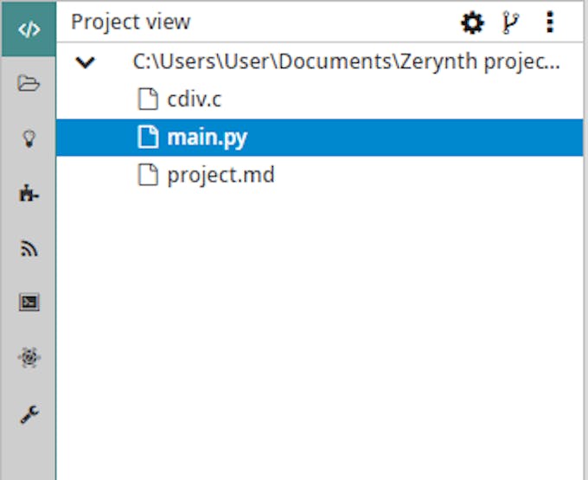
Task: Open the examples lightbulb icon
Action: [29, 138]
